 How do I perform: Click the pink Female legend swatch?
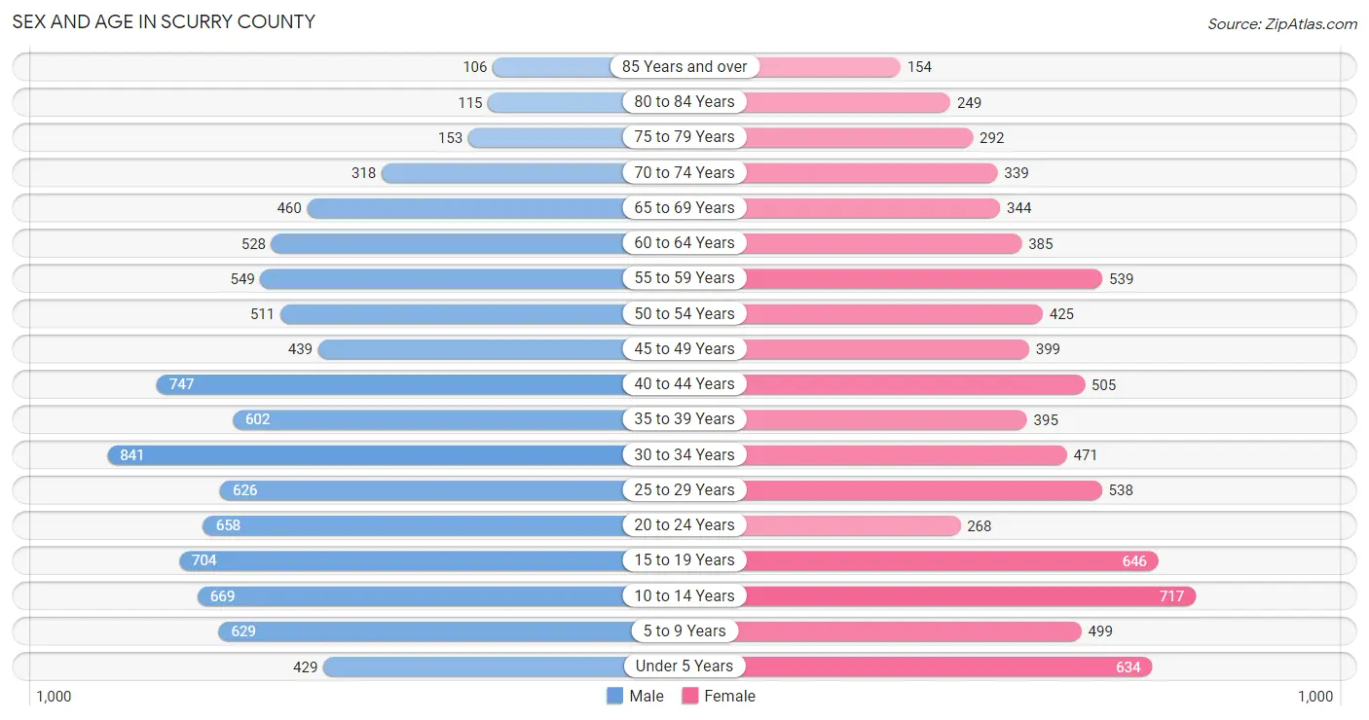[x=690, y=696]
